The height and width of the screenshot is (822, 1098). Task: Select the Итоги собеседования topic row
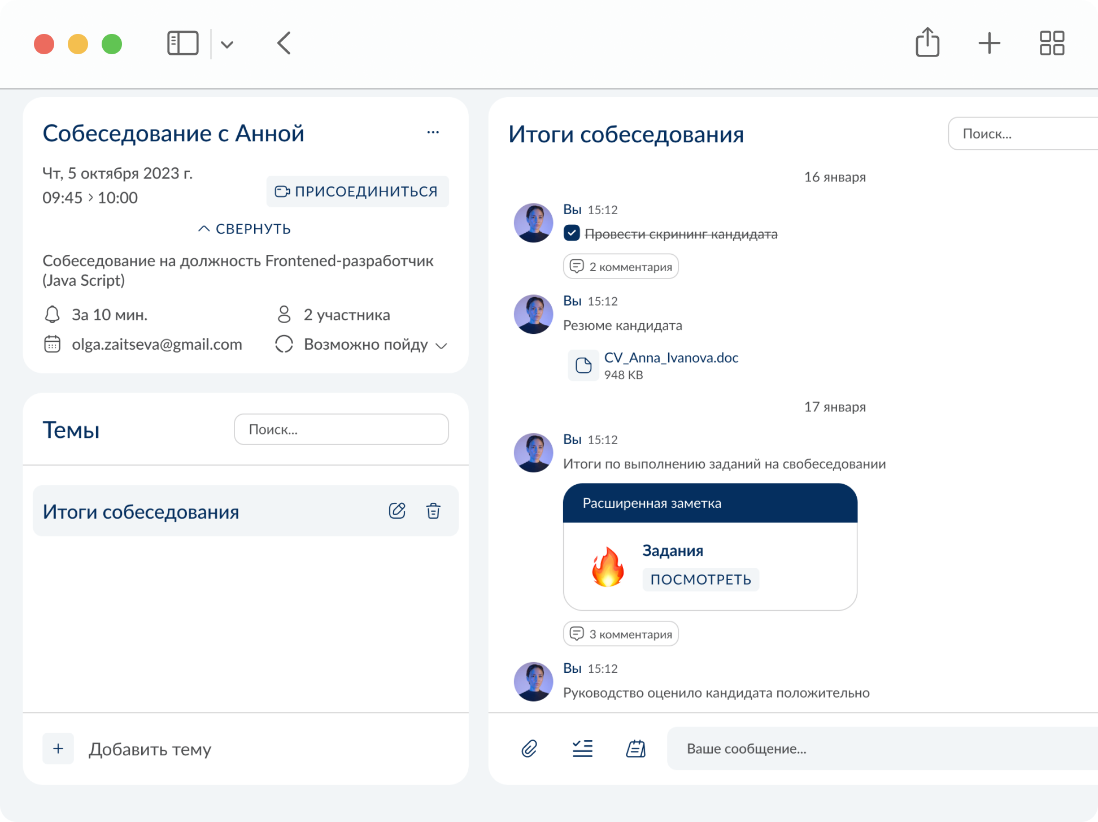(246, 511)
